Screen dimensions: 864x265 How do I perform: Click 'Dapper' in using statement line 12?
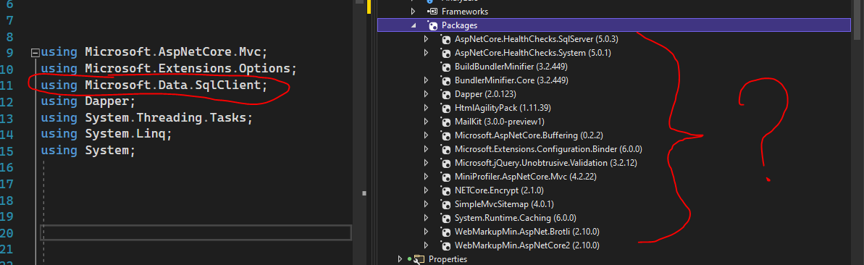pyautogui.click(x=106, y=101)
